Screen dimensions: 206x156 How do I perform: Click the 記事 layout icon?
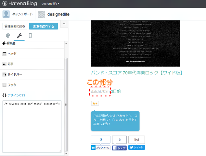[4, 64]
